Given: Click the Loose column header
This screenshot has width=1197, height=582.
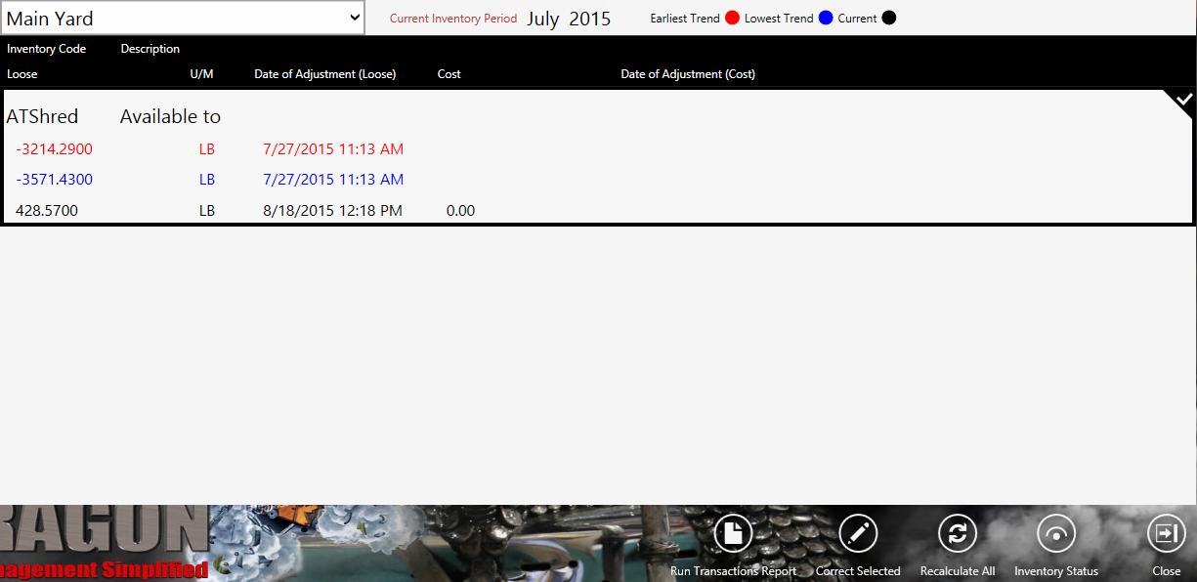Looking at the screenshot, I should click(x=21, y=74).
